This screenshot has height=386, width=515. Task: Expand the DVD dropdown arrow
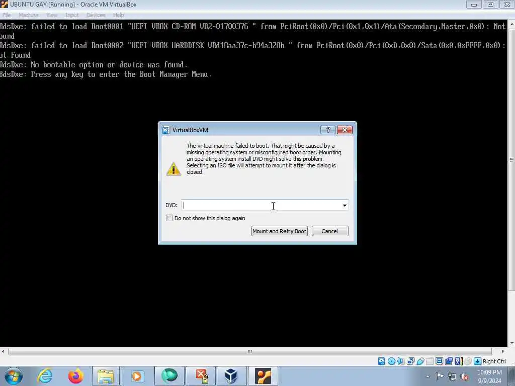tap(345, 206)
